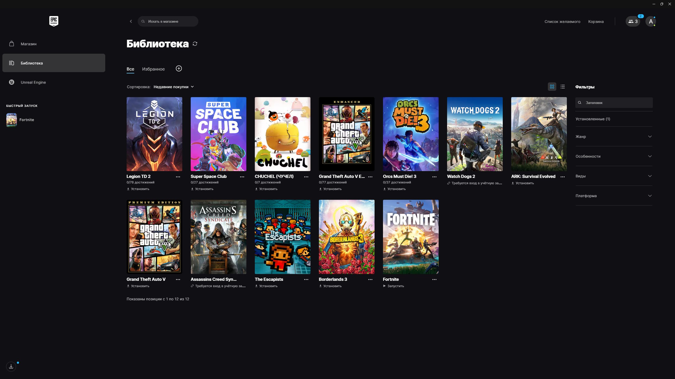The image size is (675, 379).
Task: Install Super Space Club
Action: 202,189
